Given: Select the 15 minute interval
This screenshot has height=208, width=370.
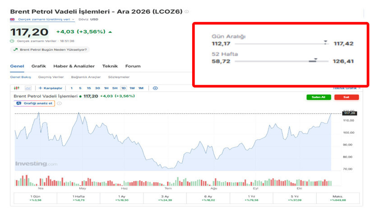Looking at the screenshot, I should [89, 88].
